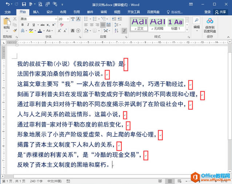Save the document from quick access
The height and width of the screenshot is (184, 232).
pyautogui.click(x=24, y=4)
